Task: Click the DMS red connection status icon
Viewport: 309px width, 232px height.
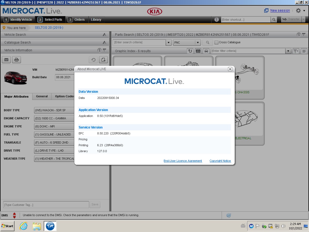Action: [x=14, y=215]
